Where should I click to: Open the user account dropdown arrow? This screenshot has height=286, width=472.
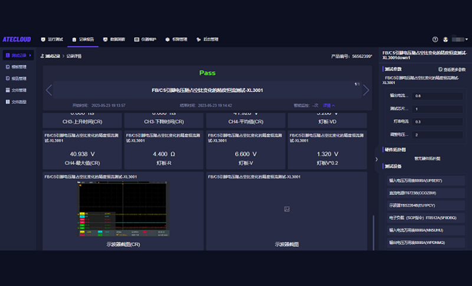point(466,40)
